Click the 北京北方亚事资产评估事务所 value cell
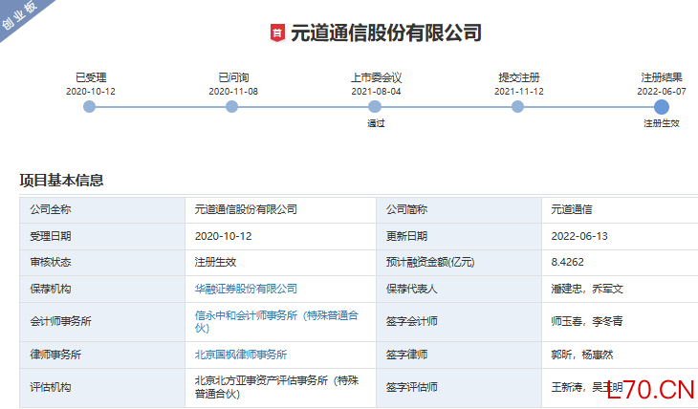The image size is (698, 409). point(280,388)
